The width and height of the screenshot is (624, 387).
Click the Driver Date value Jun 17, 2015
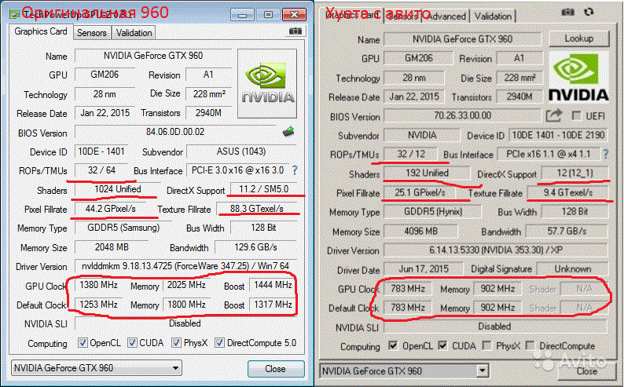(x=424, y=269)
